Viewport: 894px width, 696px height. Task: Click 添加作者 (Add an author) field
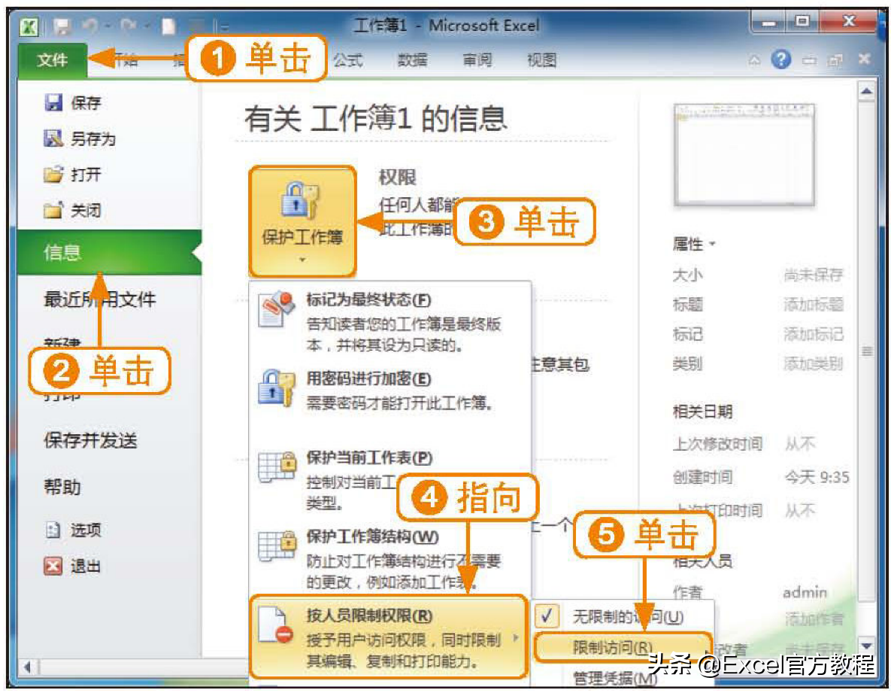tap(813, 618)
